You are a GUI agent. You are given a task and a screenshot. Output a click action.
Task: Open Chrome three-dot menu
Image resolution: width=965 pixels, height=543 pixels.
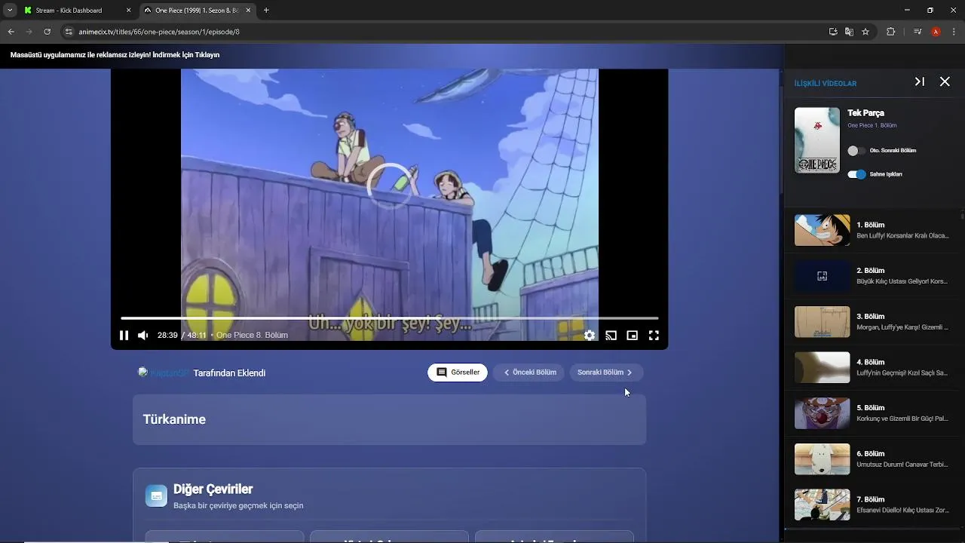[x=954, y=32]
